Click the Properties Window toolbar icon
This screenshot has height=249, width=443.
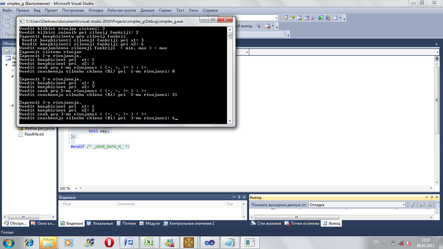click(x=292, y=18)
